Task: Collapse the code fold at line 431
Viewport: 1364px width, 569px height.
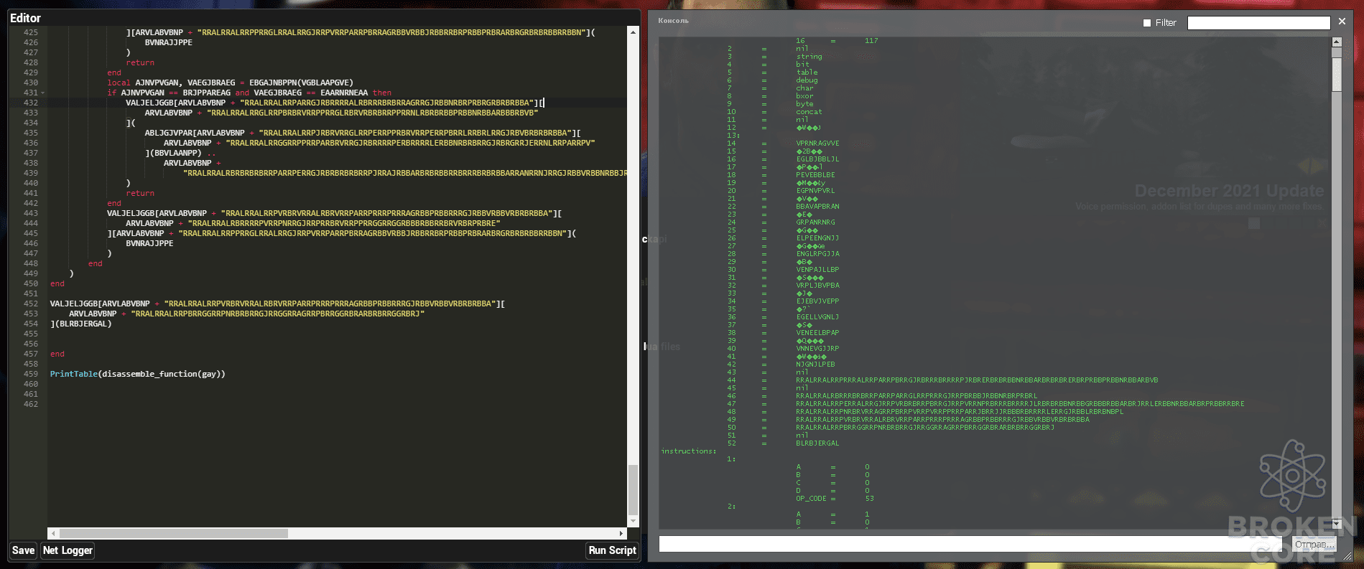Action: point(43,93)
